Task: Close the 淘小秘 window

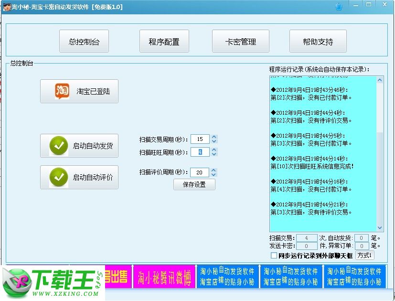Action: coord(384,4)
